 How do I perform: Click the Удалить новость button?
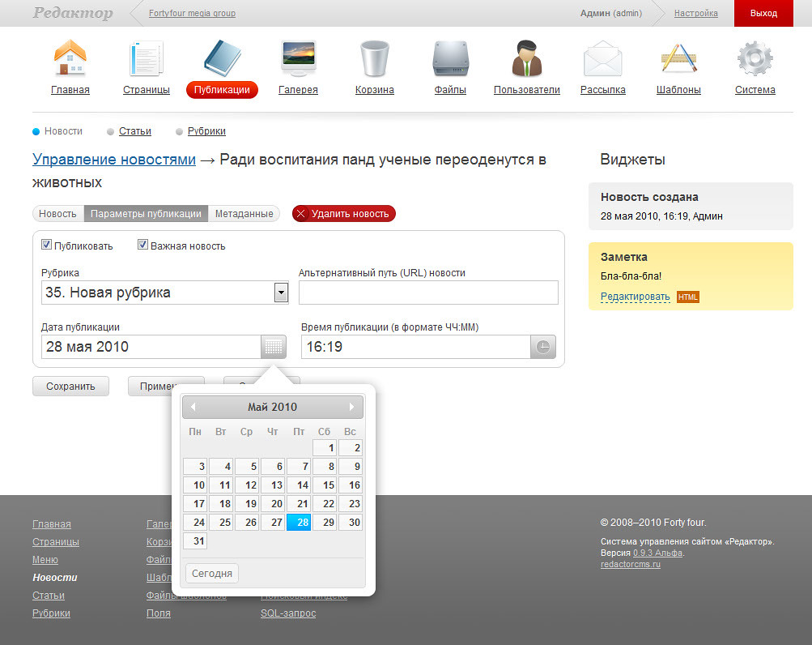pos(343,214)
